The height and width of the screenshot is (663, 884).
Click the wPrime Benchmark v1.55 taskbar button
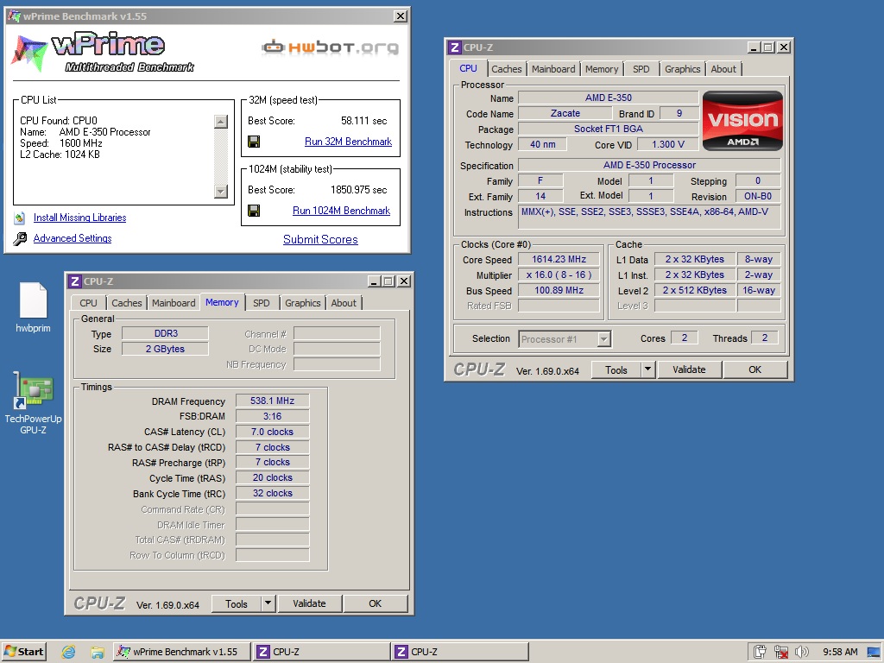coord(182,653)
